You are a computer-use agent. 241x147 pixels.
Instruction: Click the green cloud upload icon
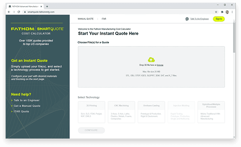151,60
